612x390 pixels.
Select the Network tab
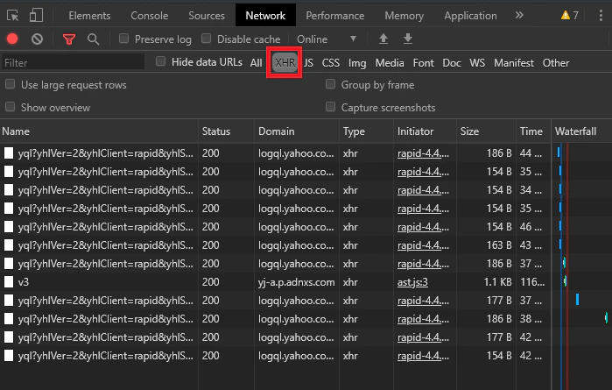pyautogui.click(x=265, y=16)
